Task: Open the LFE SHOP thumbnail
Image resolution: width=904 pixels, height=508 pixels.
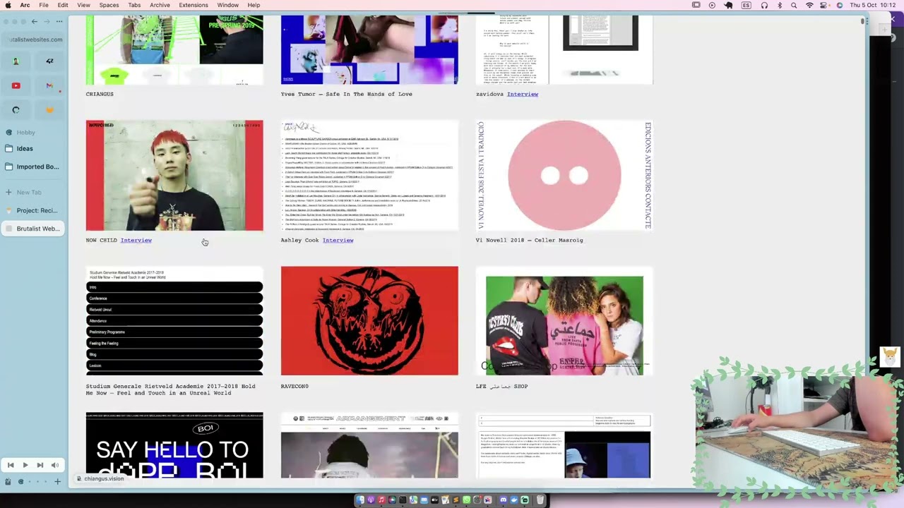Action: pos(564,321)
